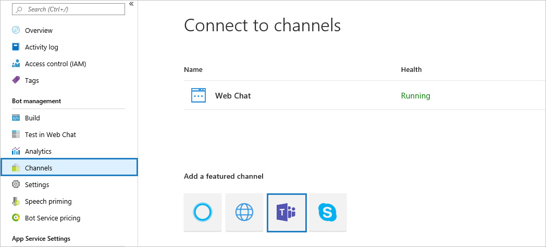Viewport: 546px width, 247px height.
Task: Open the Activity log menu item
Action: point(42,47)
